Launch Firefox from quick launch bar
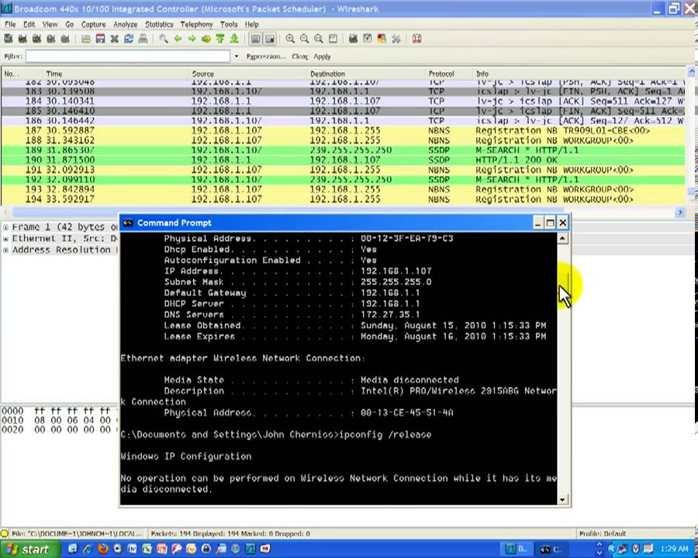The height and width of the screenshot is (558, 698). pyautogui.click(x=102, y=549)
